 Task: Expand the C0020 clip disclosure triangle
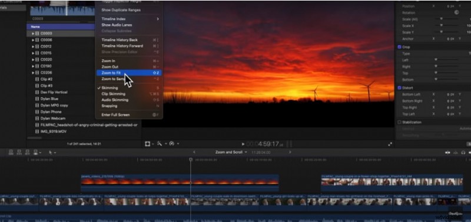tap(33, 59)
